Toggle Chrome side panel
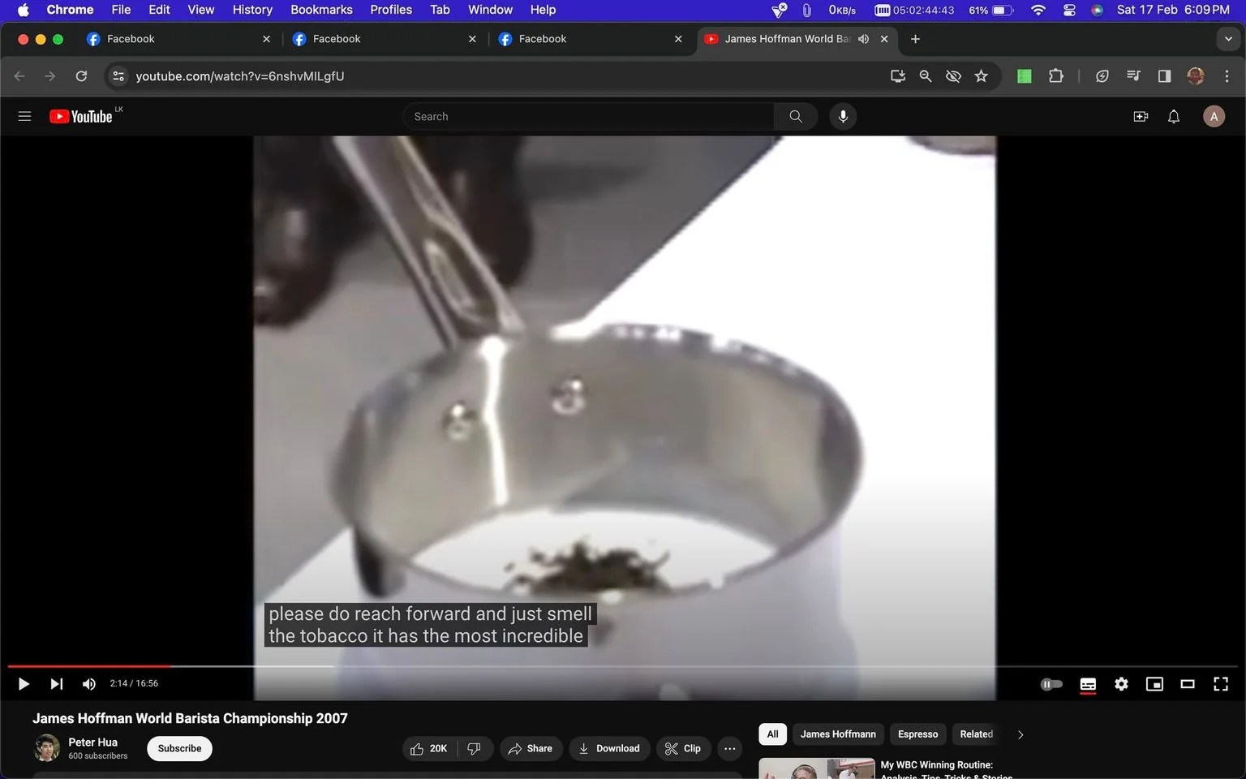1246x779 pixels. [1164, 75]
